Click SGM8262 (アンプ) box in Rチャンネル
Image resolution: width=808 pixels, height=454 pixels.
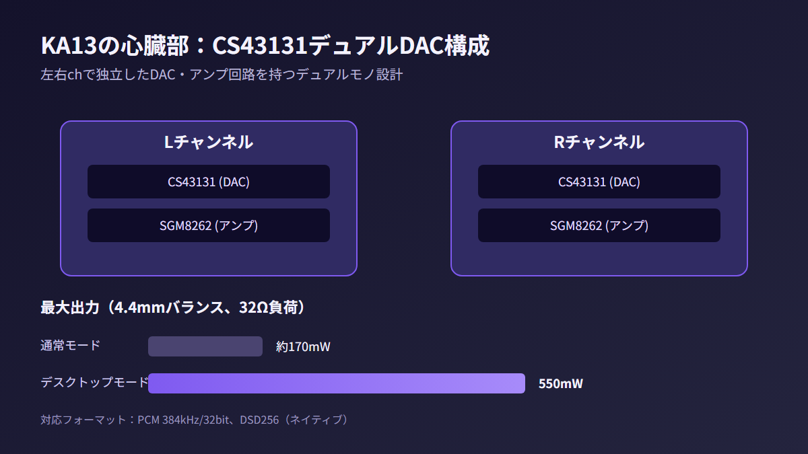click(599, 225)
